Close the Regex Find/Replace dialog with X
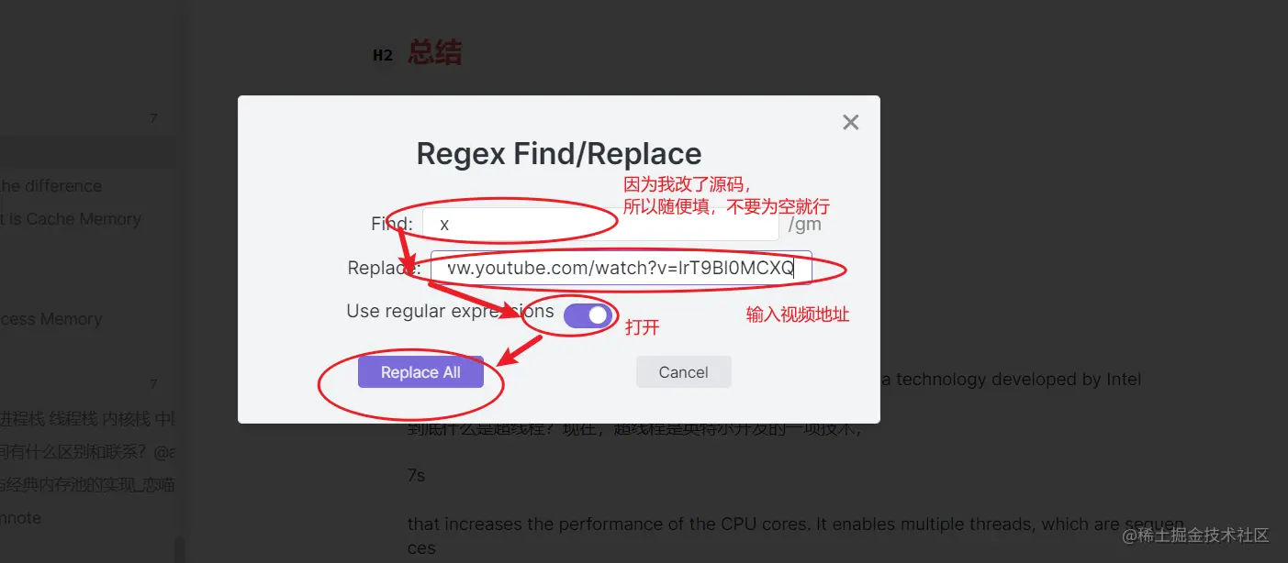 point(850,122)
